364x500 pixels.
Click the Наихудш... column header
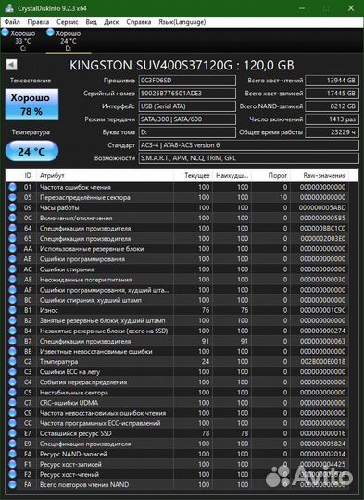click(232, 175)
